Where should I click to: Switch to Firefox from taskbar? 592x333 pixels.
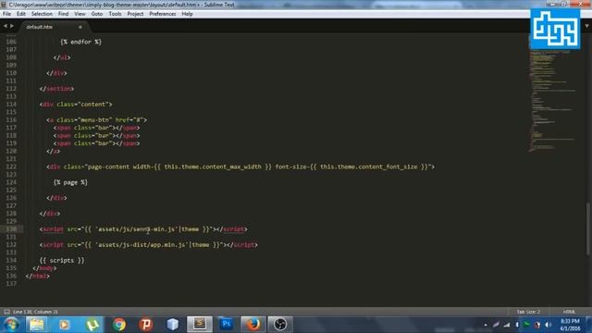click(x=253, y=325)
